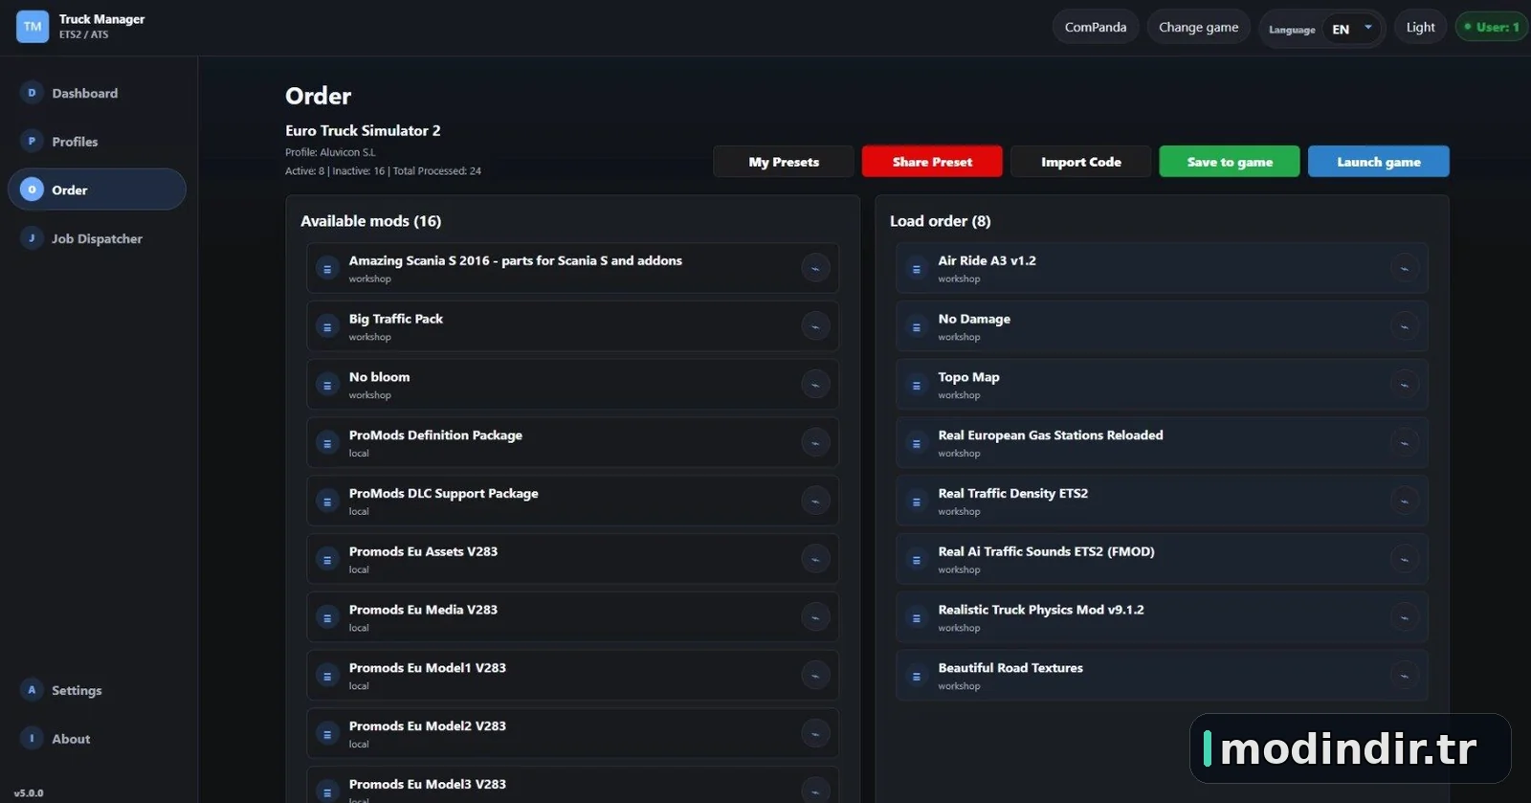This screenshot has height=803, width=1531.
Task: Open the Profiles section
Action: (x=97, y=142)
